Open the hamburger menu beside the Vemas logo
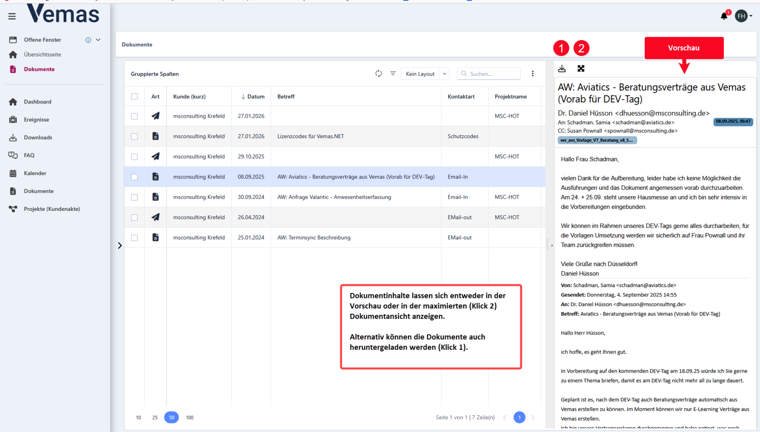This screenshot has width=760, height=432. 12,16
